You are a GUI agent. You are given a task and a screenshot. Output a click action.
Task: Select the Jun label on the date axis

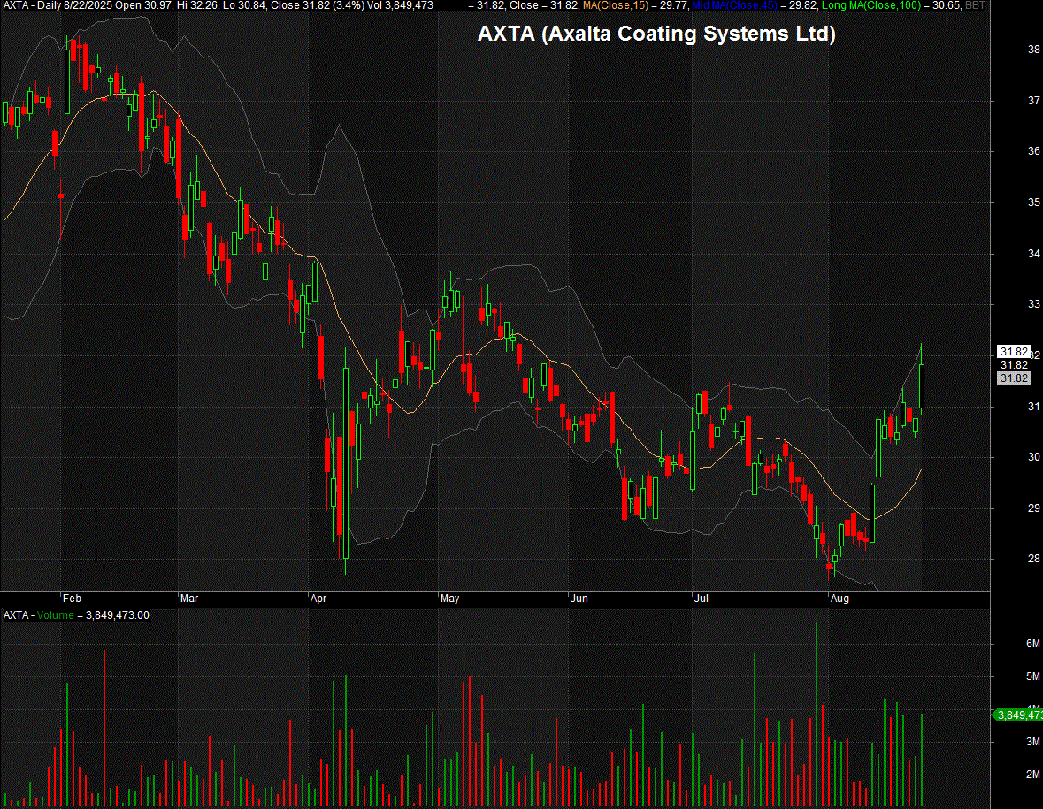[x=579, y=599]
